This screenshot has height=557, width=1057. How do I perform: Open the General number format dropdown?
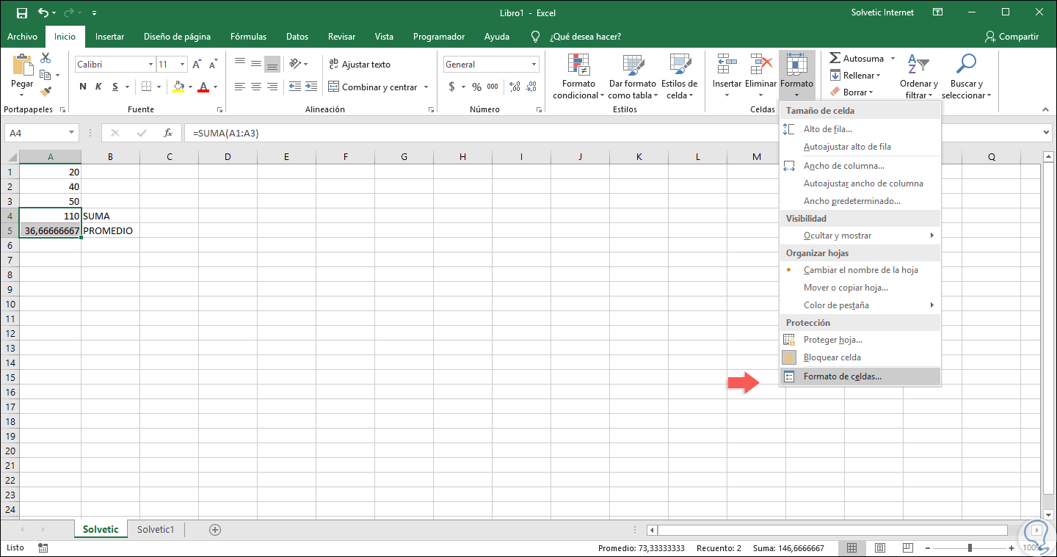pyautogui.click(x=534, y=65)
